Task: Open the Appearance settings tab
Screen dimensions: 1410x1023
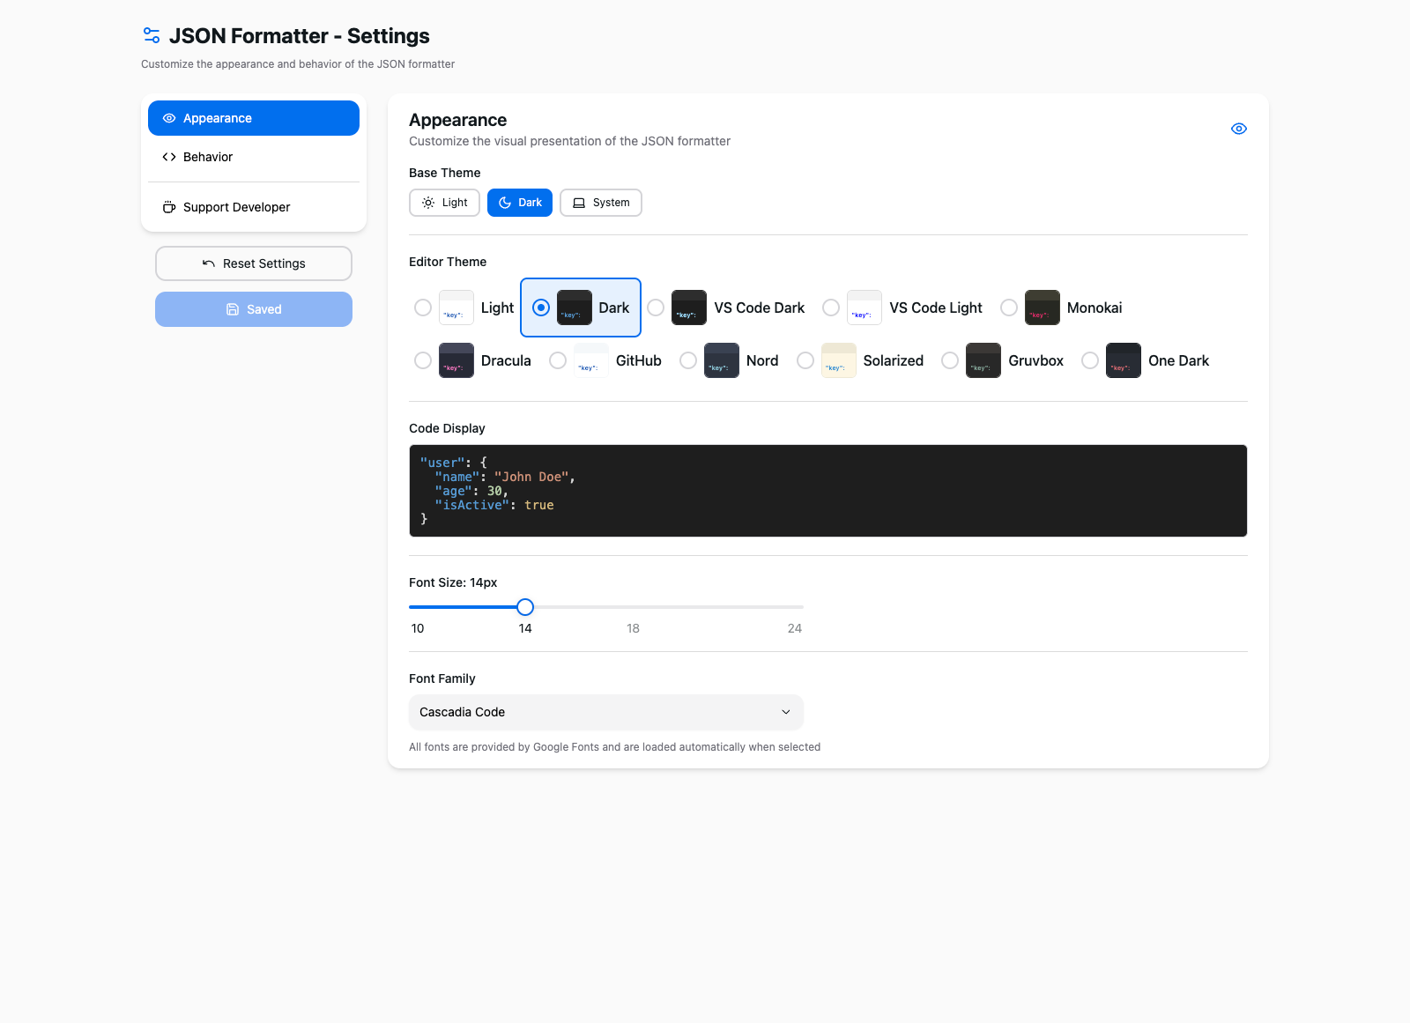Action: (254, 118)
